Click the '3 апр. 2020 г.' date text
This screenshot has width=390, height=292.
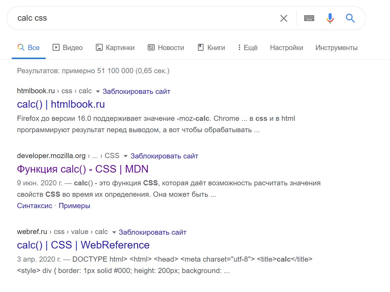[39, 259]
